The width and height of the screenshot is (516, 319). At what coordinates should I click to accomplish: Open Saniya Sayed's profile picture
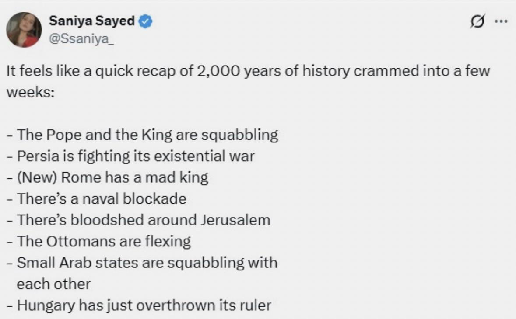click(x=24, y=29)
